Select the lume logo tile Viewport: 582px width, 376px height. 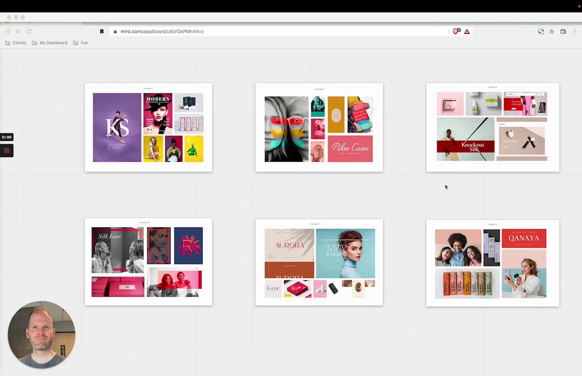pos(273,289)
